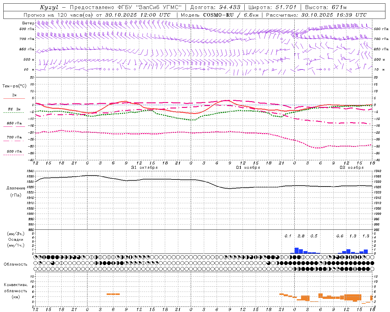Image resolution: width=390 pixels, height=312 pixels.
Task: Click the "Kyzyl" station name in title
Action: pyautogui.click(x=49, y=7)
